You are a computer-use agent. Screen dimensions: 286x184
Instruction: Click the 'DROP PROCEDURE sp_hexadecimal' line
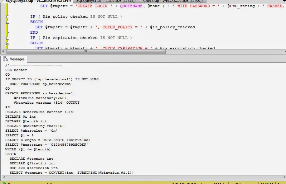click(41, 84)
